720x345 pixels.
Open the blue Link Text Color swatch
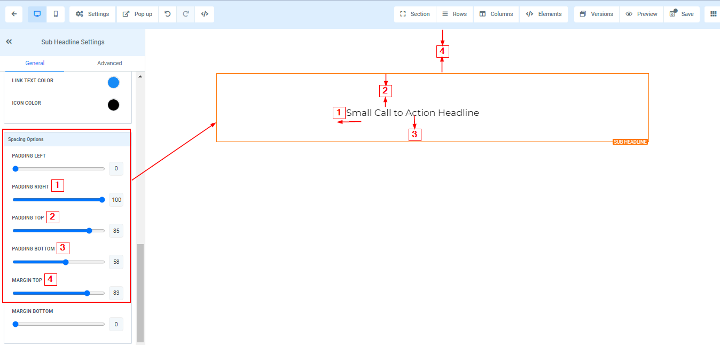pyautogui.click(x=113, y=82)
